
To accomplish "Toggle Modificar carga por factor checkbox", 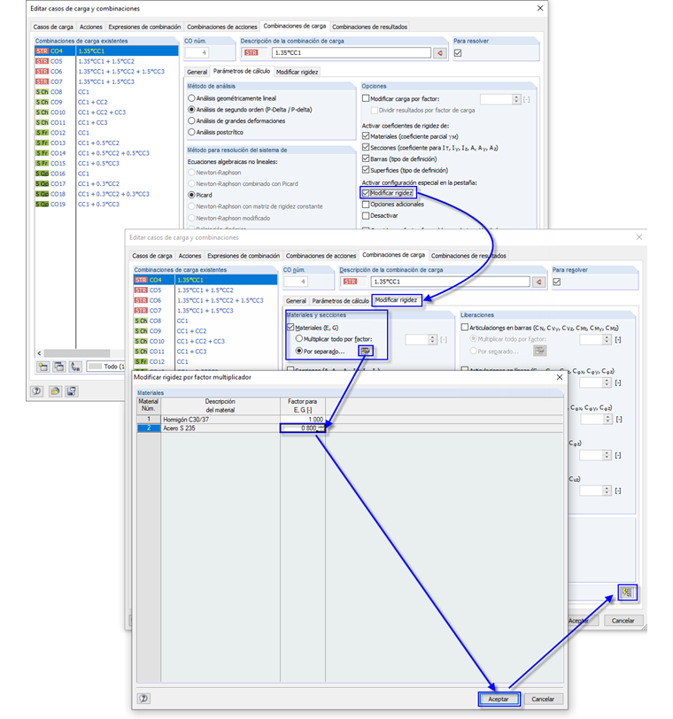I will [x=366, y=98].
